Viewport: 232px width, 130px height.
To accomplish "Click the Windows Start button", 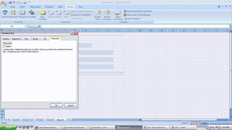I will [x=8, y=127].
